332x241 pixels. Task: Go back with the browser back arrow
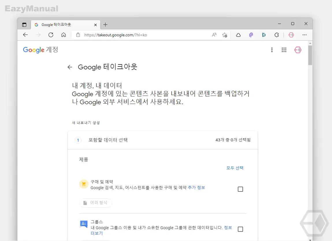point(25,35)
